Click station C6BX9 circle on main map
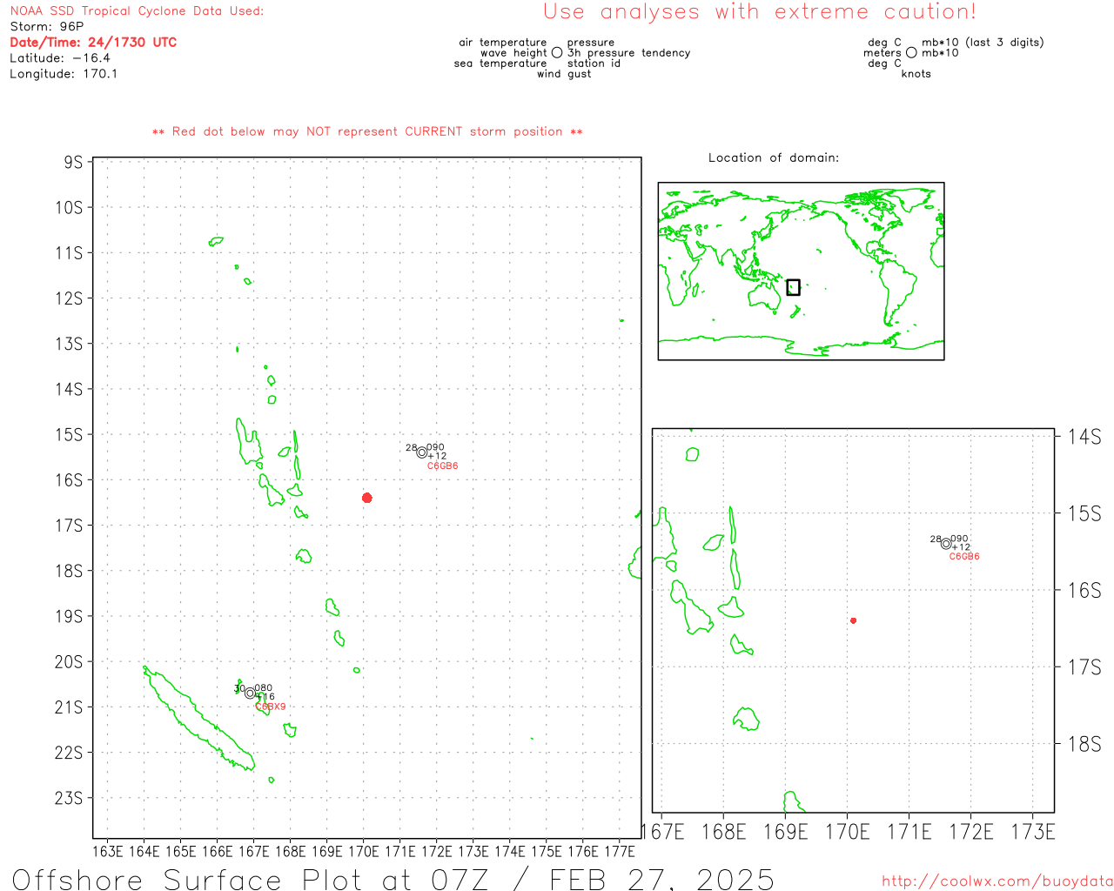This screenshot has height=891, width=1114. [x=251, y=693]
